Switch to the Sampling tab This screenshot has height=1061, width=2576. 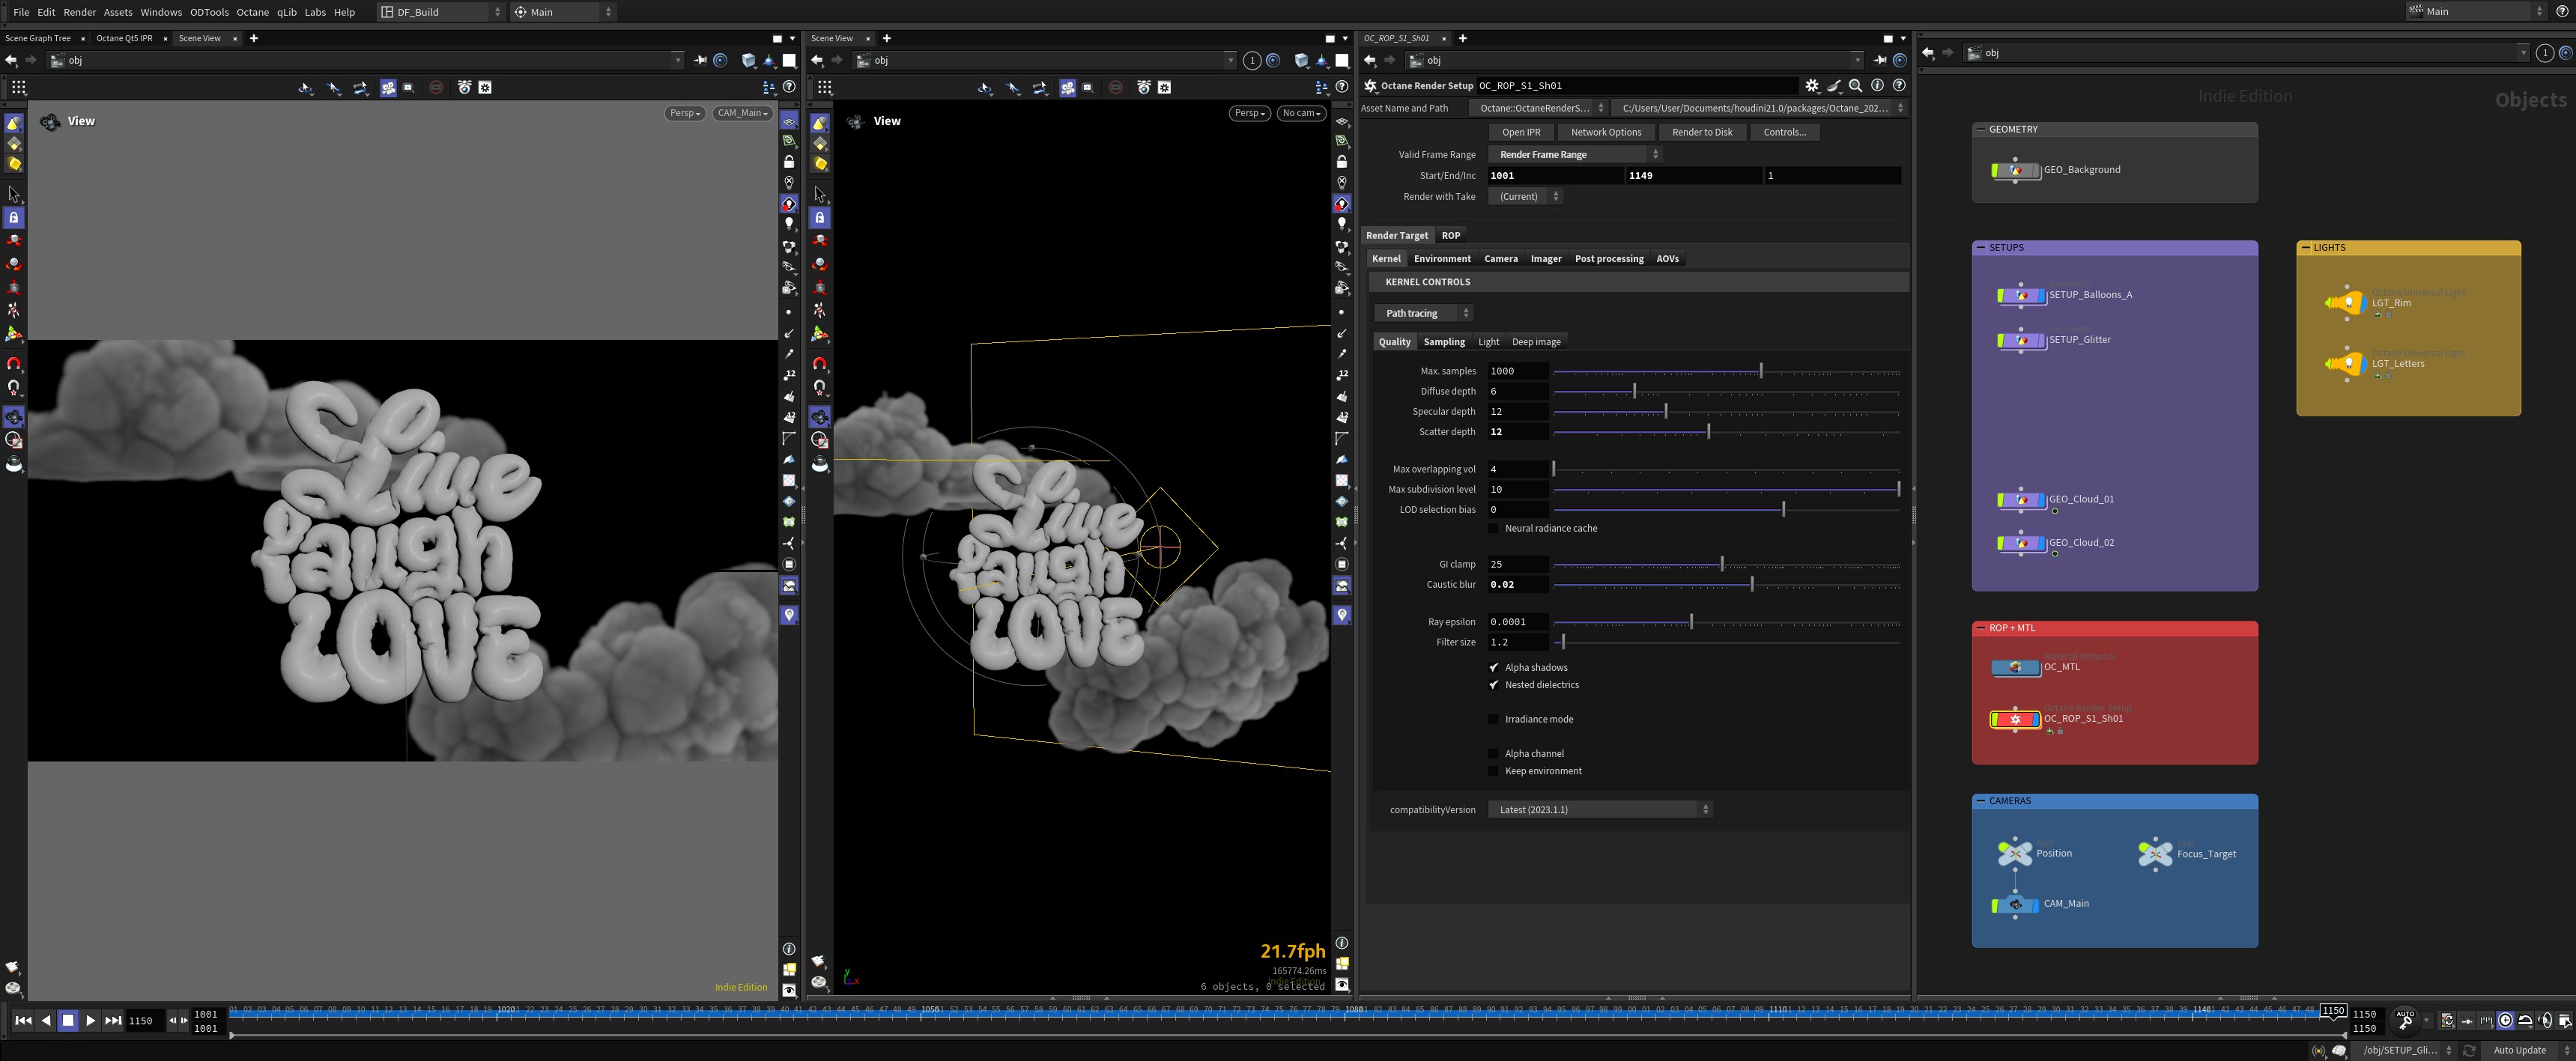point(1444,342)
